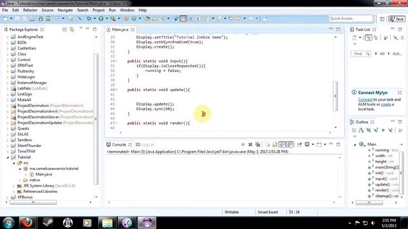Click the green Run button in toolbar
Image resolution: width=408 pixels, height=229 pixels.
(101, 18)
